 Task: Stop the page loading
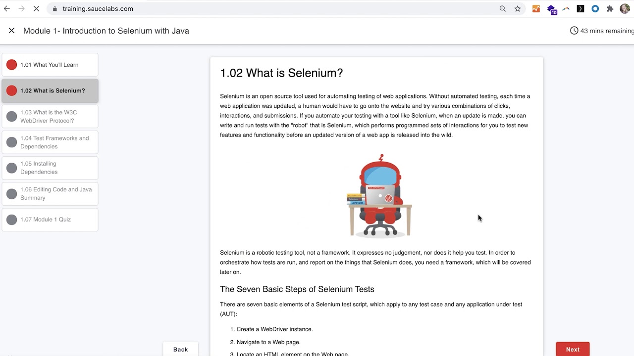[x=36, y=9]
